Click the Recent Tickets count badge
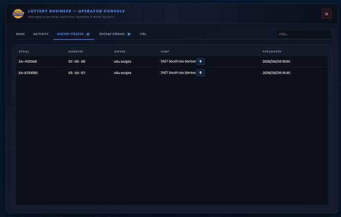 [x=88, y=34]
